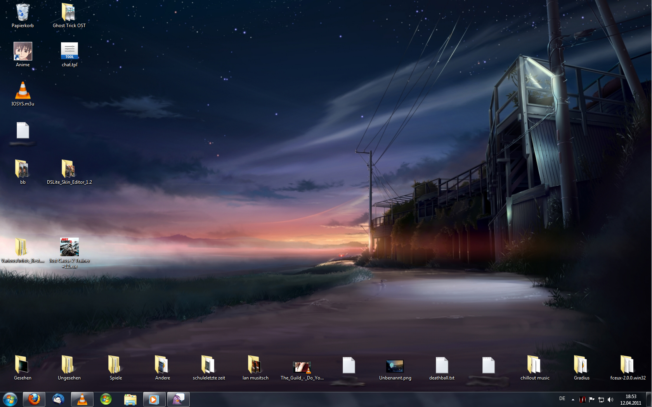The height and width of the screenshot is (407, 652).
Task: Click the Show Desktop button strip
Action: point(649,399)
